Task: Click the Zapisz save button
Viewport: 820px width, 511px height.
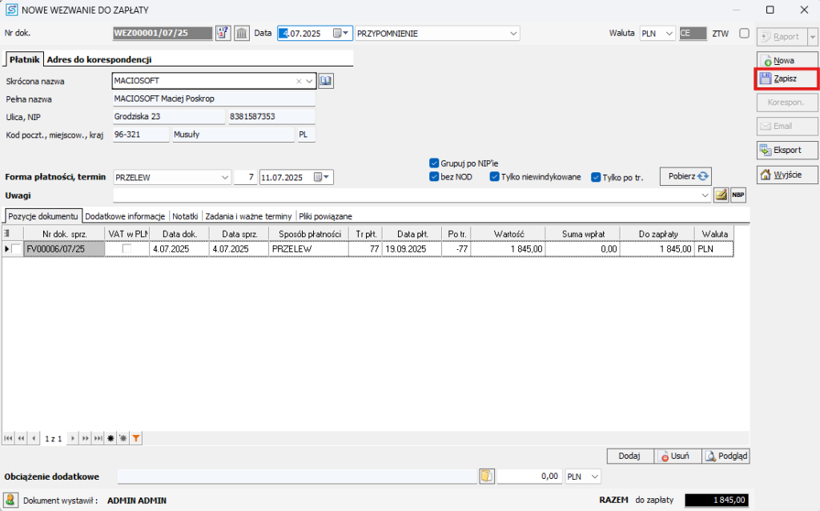Action: tap(786, 78)
